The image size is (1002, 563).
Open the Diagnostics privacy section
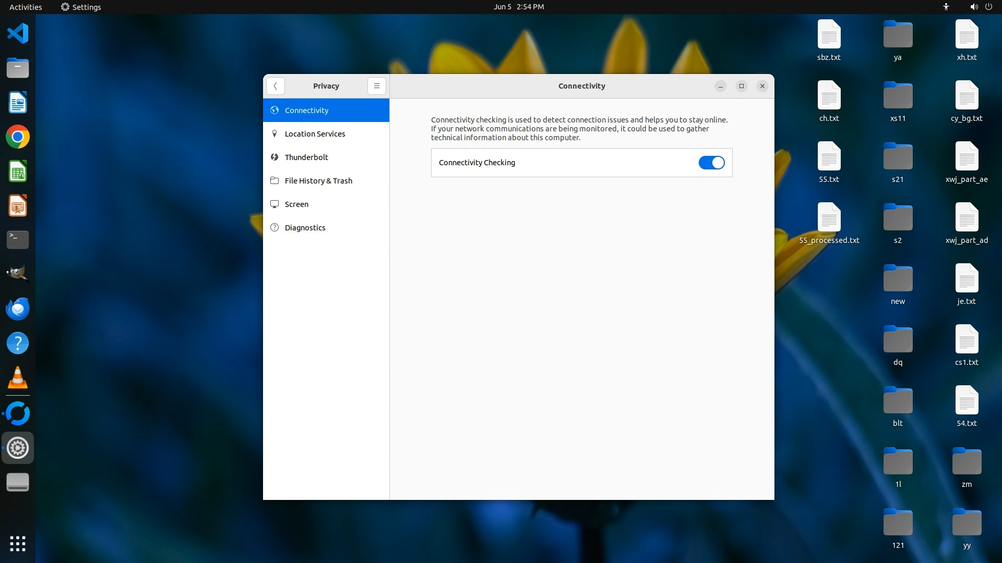click(x=305, y=228)
